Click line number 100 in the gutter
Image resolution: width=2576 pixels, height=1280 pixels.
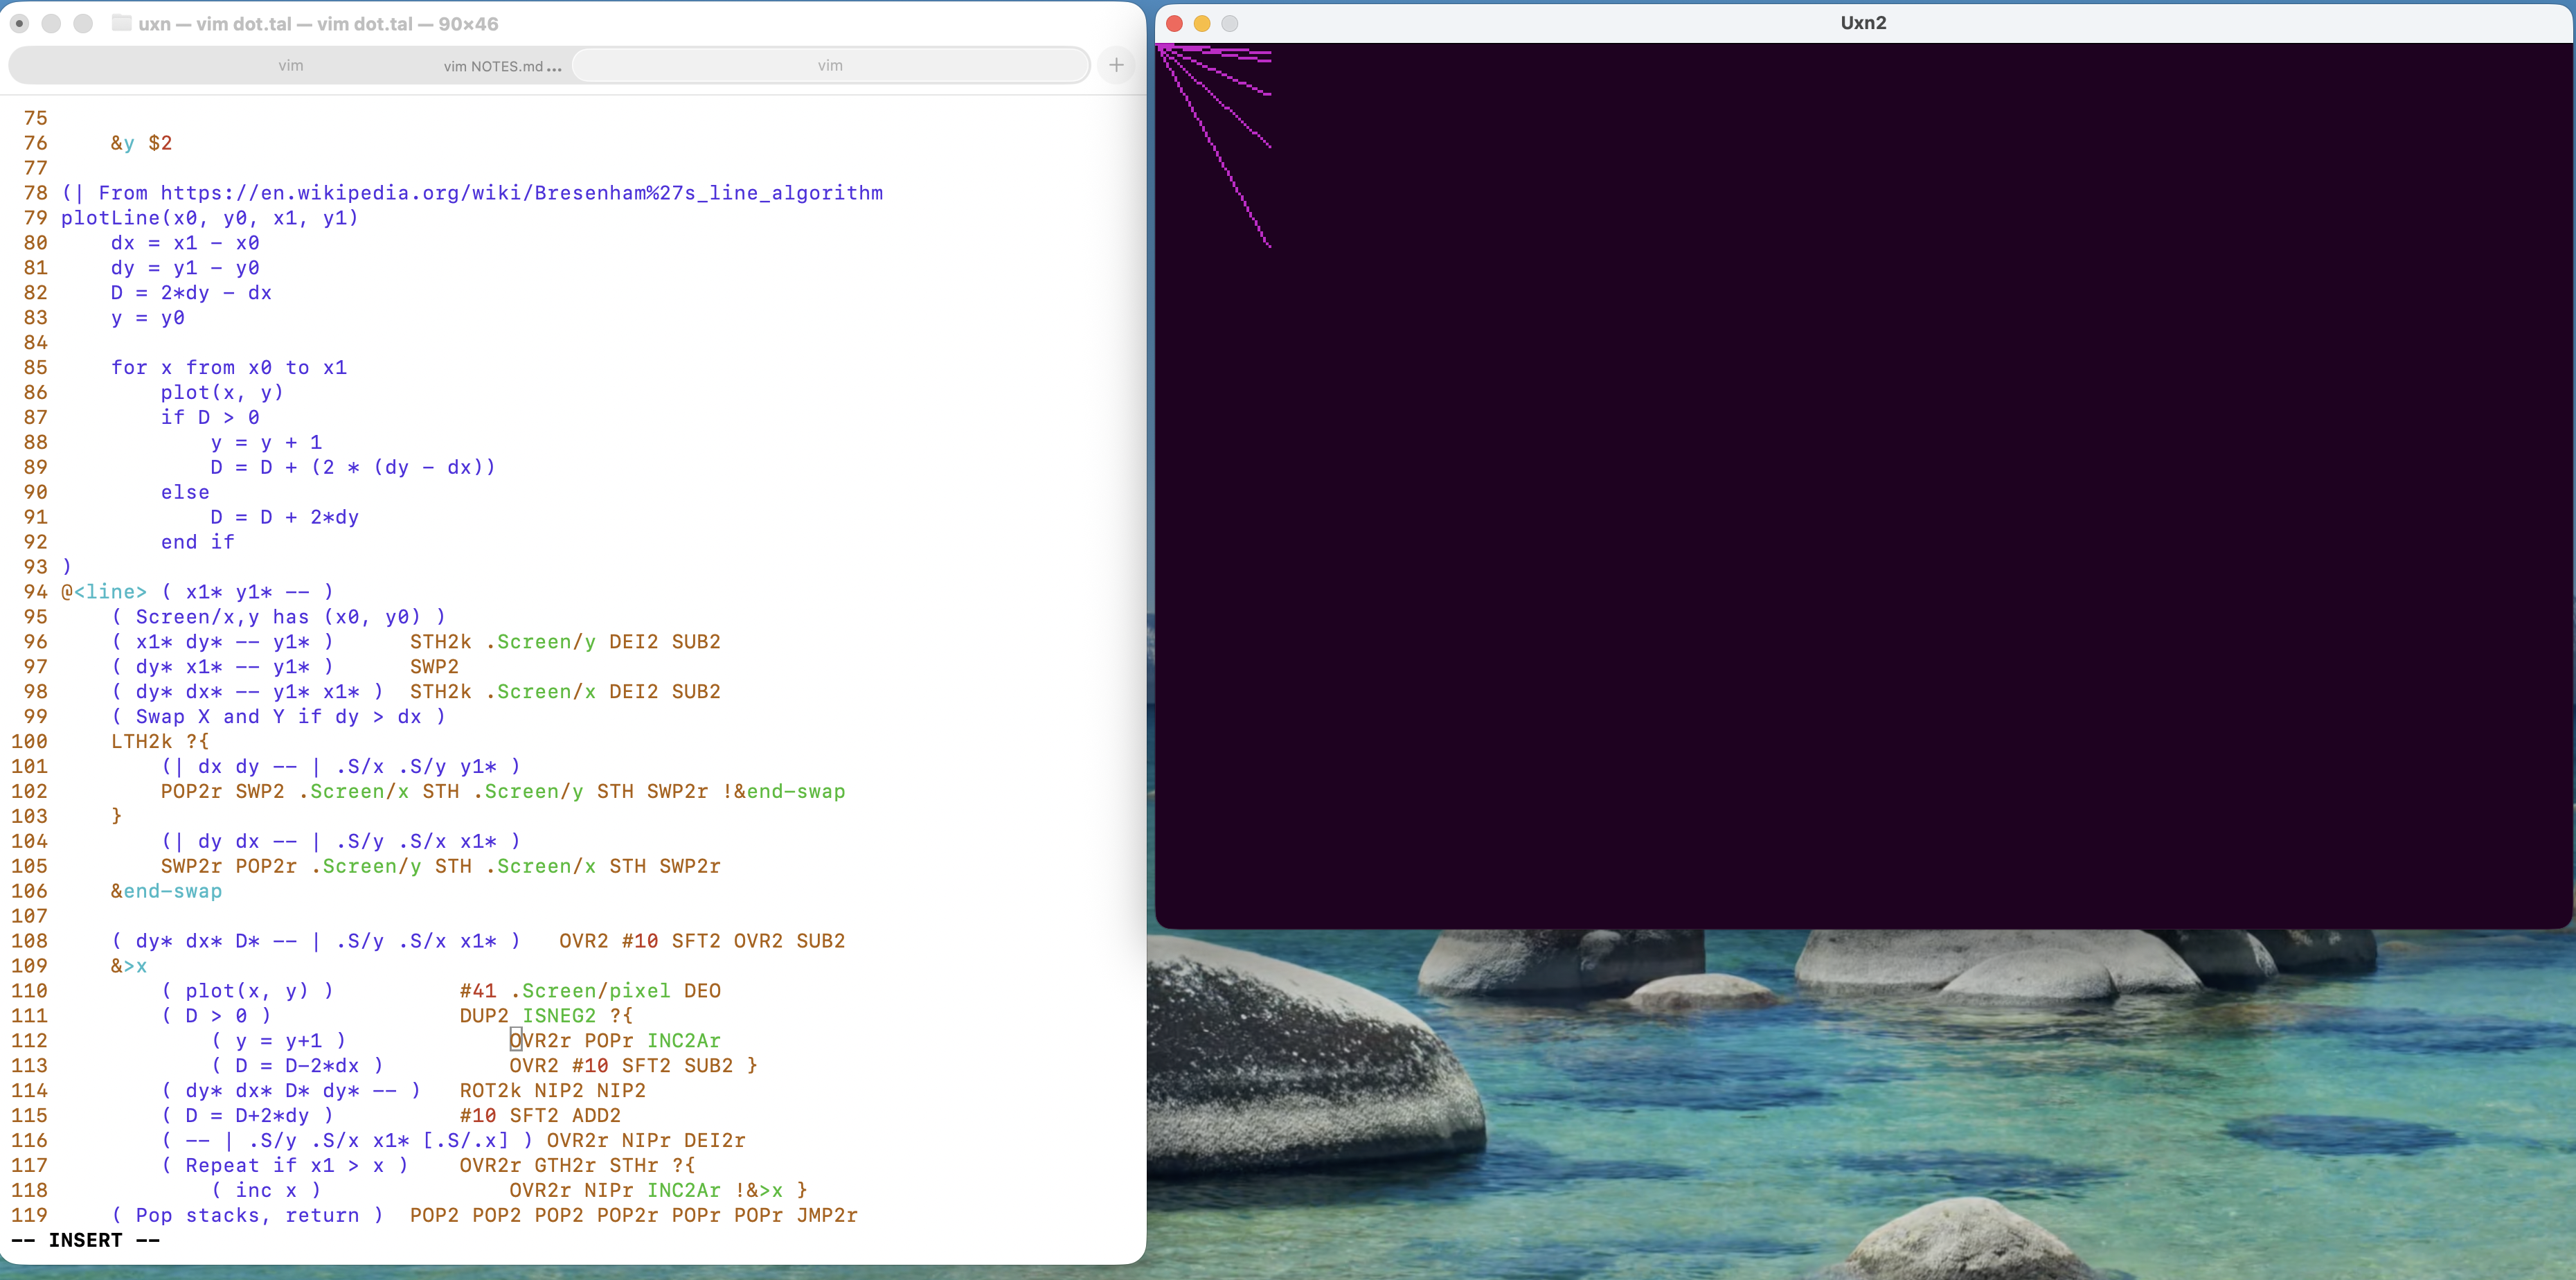[x=30, y=742]
